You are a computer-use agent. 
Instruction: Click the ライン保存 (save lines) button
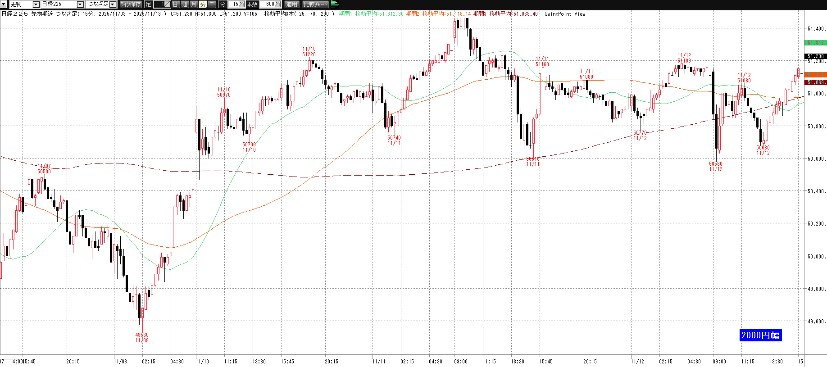point(131,5)
